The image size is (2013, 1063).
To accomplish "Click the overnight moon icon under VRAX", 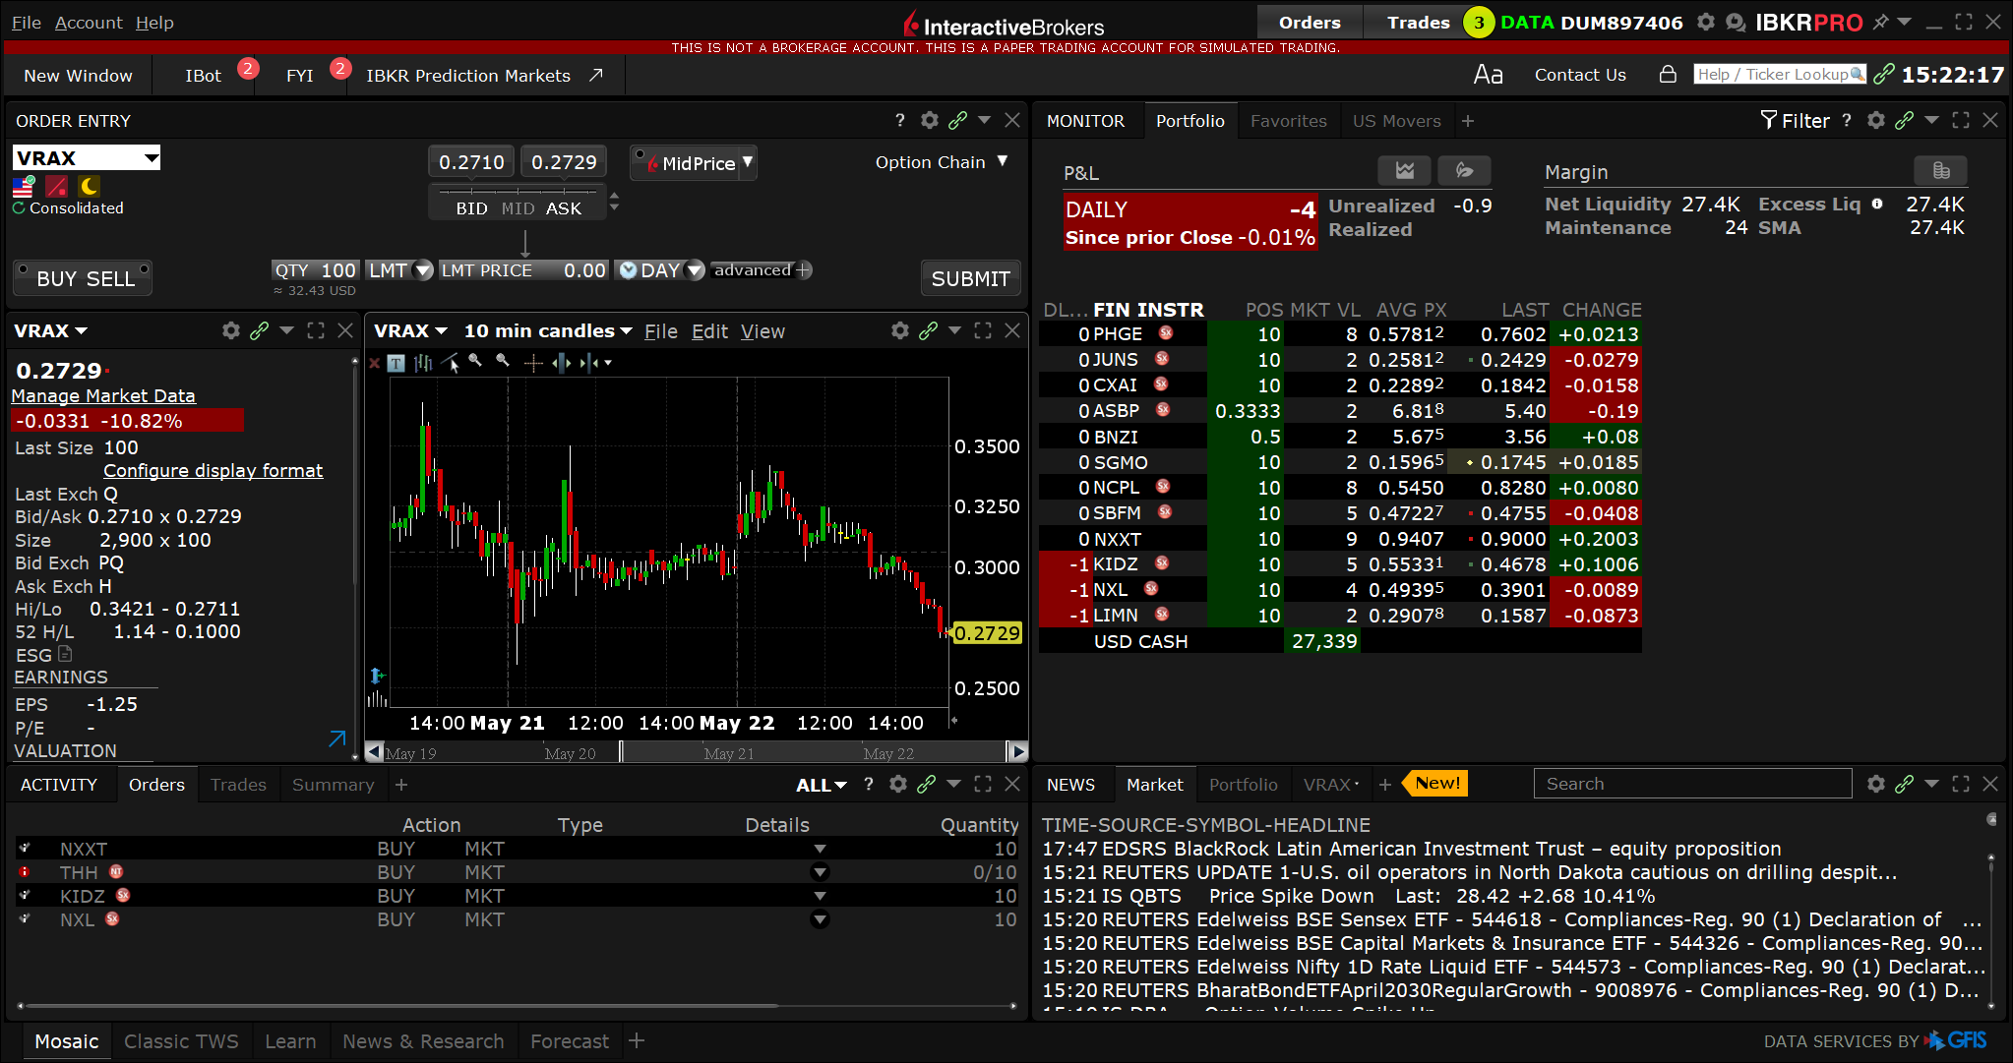I will click(89, 186).
